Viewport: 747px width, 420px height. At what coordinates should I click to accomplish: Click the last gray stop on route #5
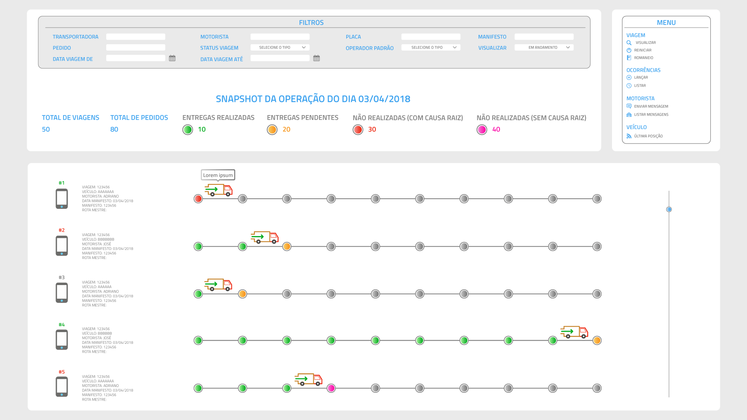tap(597, 388)
